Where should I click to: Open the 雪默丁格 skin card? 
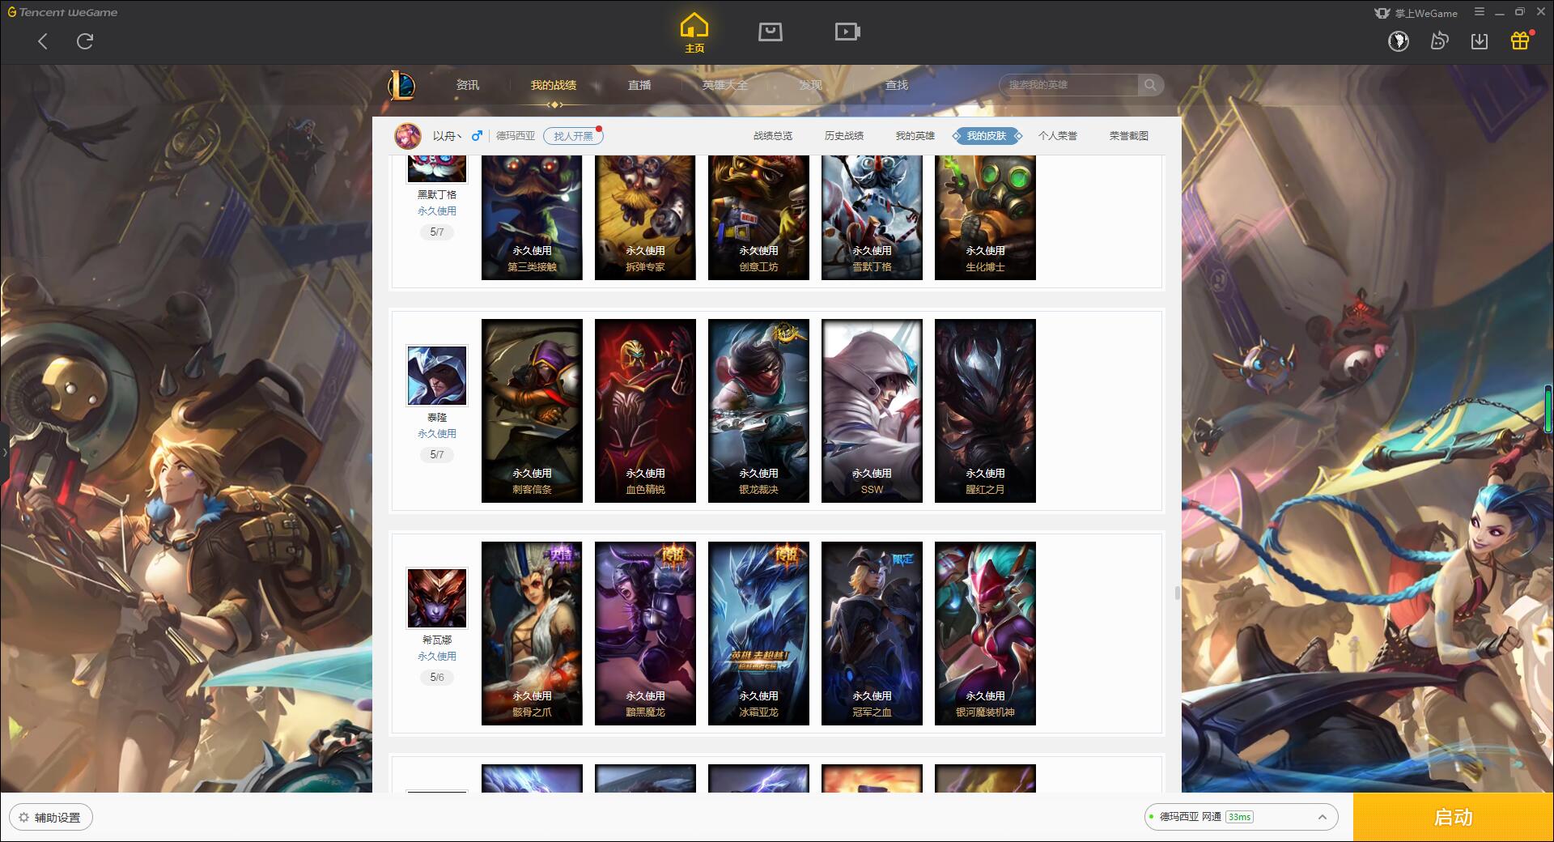click(x=872, y=218)
